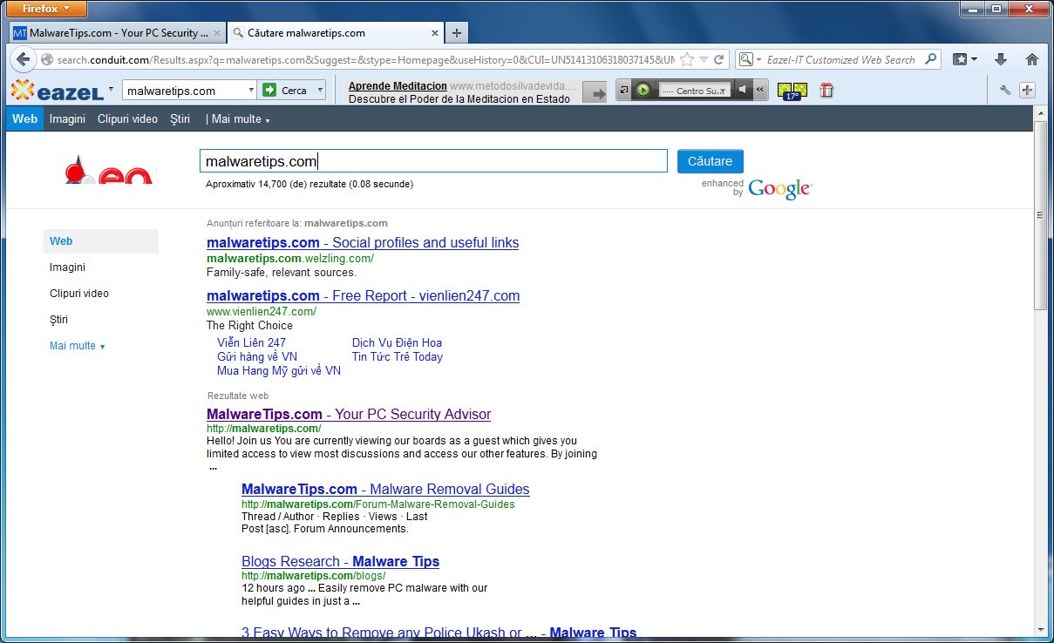Open toolbar options wrench icon
The width and height of the screenshot is (1054, 643).
pyautogui.click(x=1005, y=91)
